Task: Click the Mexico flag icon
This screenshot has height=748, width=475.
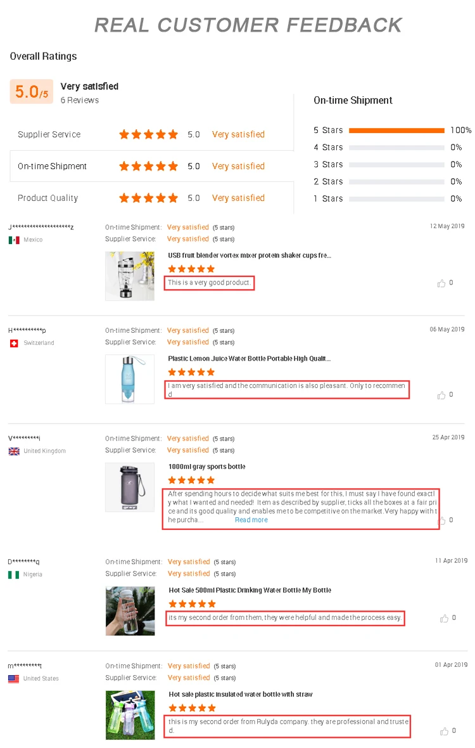Action: click(x=14, y=240)
